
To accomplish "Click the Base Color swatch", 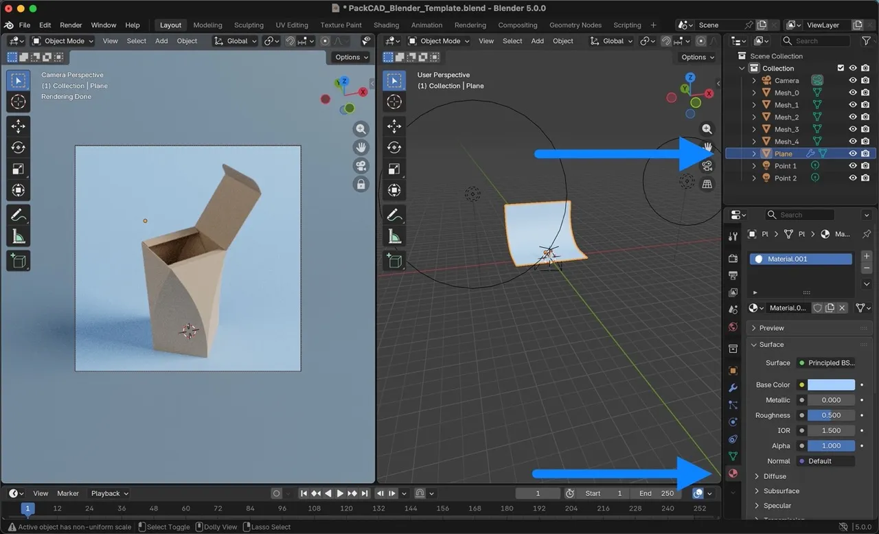I will click(x=831, y=385).
